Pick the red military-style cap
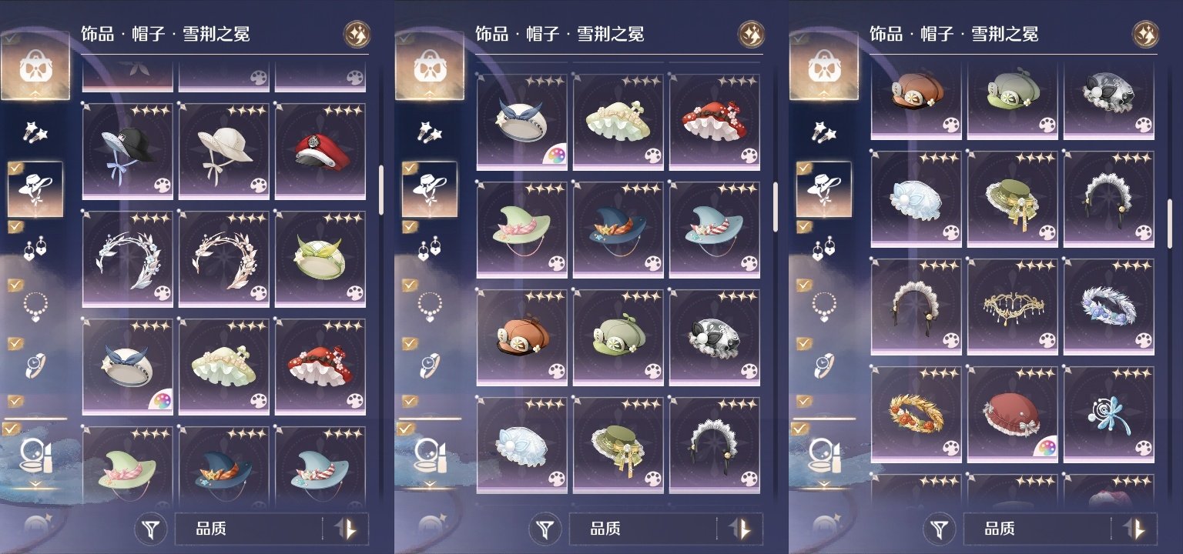This screenshot has height=554, width=1183. pos(320,152)
